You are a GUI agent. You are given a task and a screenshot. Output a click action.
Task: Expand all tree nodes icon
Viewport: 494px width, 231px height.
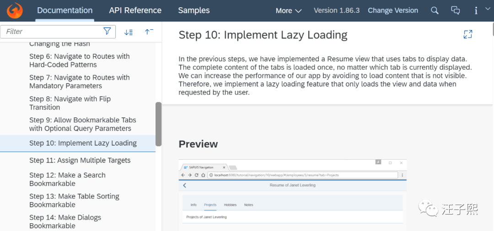pyautogui.click(x=129, y=31)
